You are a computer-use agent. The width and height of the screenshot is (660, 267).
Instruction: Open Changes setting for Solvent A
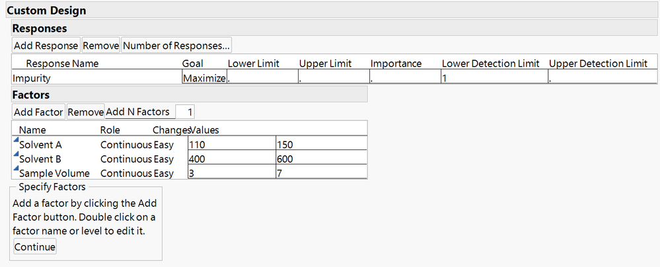(164, 145)
